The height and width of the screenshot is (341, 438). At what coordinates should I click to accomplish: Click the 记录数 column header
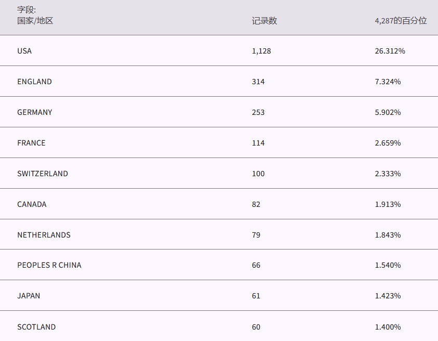click(x=264, y=21)
